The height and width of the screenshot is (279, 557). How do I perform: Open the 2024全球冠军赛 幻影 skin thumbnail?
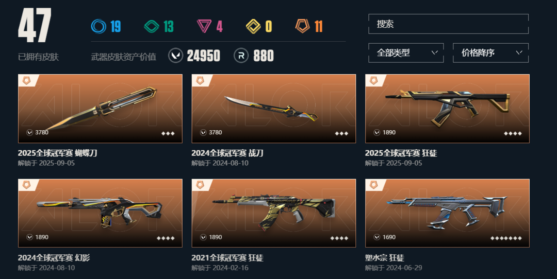click(x=100, y=213)
